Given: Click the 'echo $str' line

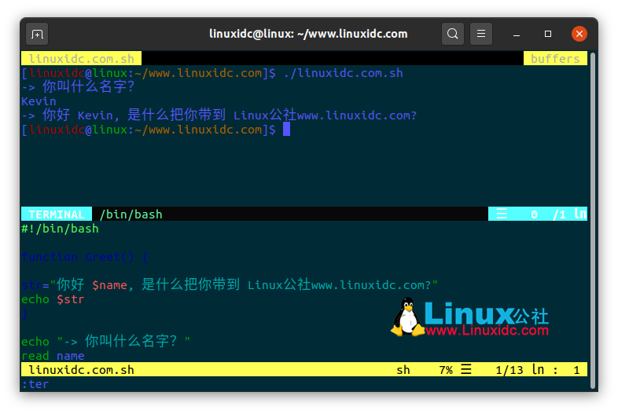Looking at the screenshot, I should click(x=53, y=299).
